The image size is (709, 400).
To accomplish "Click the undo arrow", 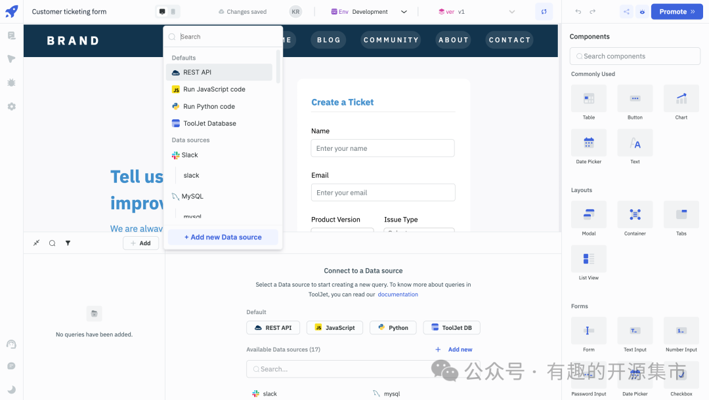I will click(578, 12).
